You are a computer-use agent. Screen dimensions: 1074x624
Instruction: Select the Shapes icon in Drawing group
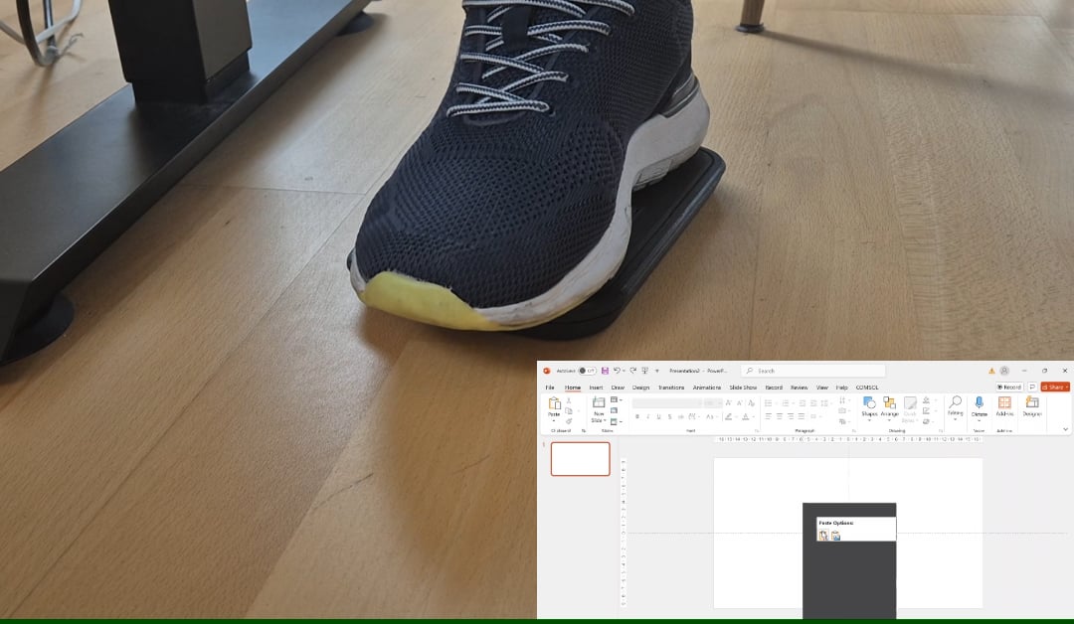pos(867,403)
